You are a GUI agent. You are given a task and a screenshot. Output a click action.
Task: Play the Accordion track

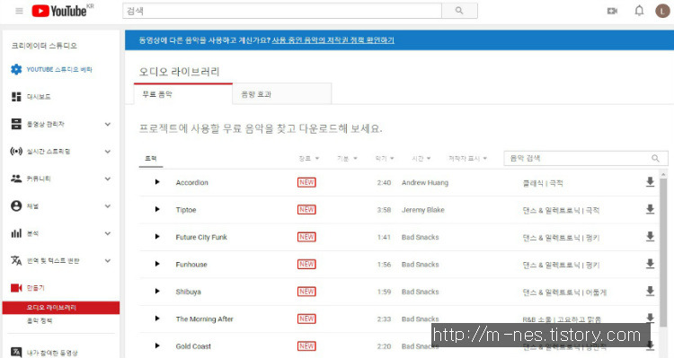[x=157, y=182]
